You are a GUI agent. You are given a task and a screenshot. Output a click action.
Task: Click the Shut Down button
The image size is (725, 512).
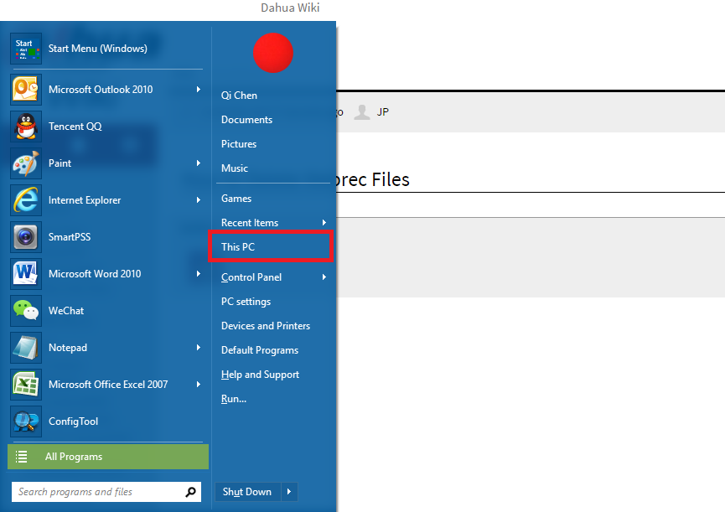pyautogui.click(x=247, y=492)
